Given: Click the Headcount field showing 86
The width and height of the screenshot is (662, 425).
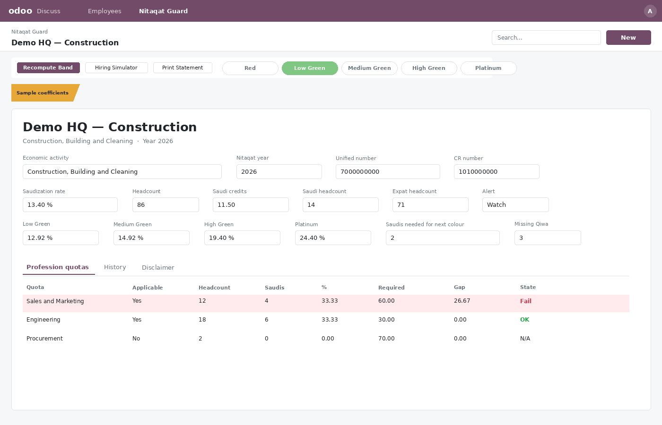Looking at the screenshot, I should [x=165, y=204].
